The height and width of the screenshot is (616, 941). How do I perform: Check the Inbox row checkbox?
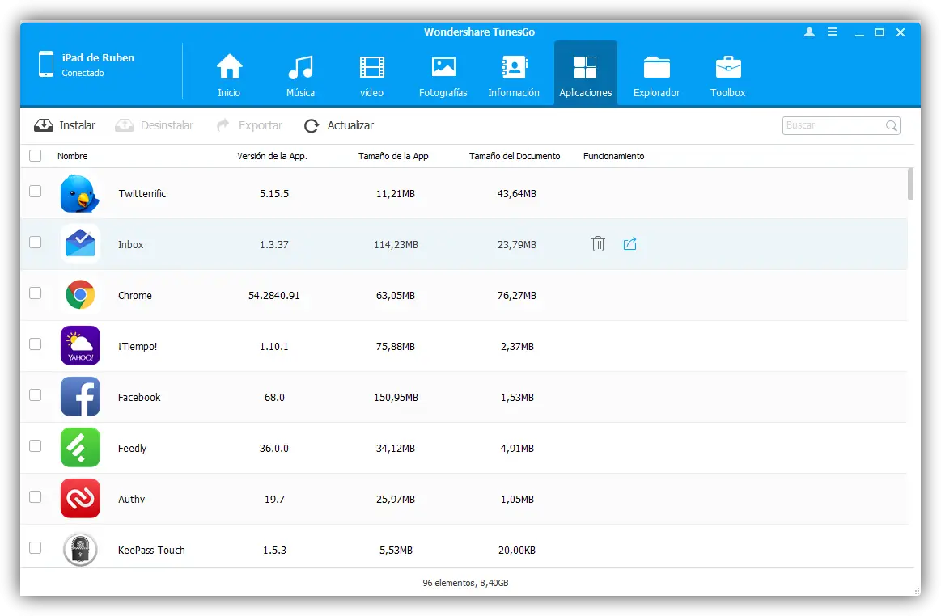[x=36, y=243]
